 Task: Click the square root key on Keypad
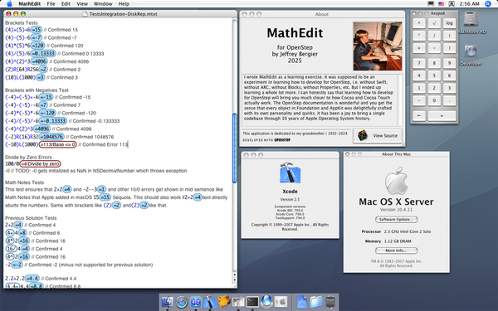tap(434, 23)
